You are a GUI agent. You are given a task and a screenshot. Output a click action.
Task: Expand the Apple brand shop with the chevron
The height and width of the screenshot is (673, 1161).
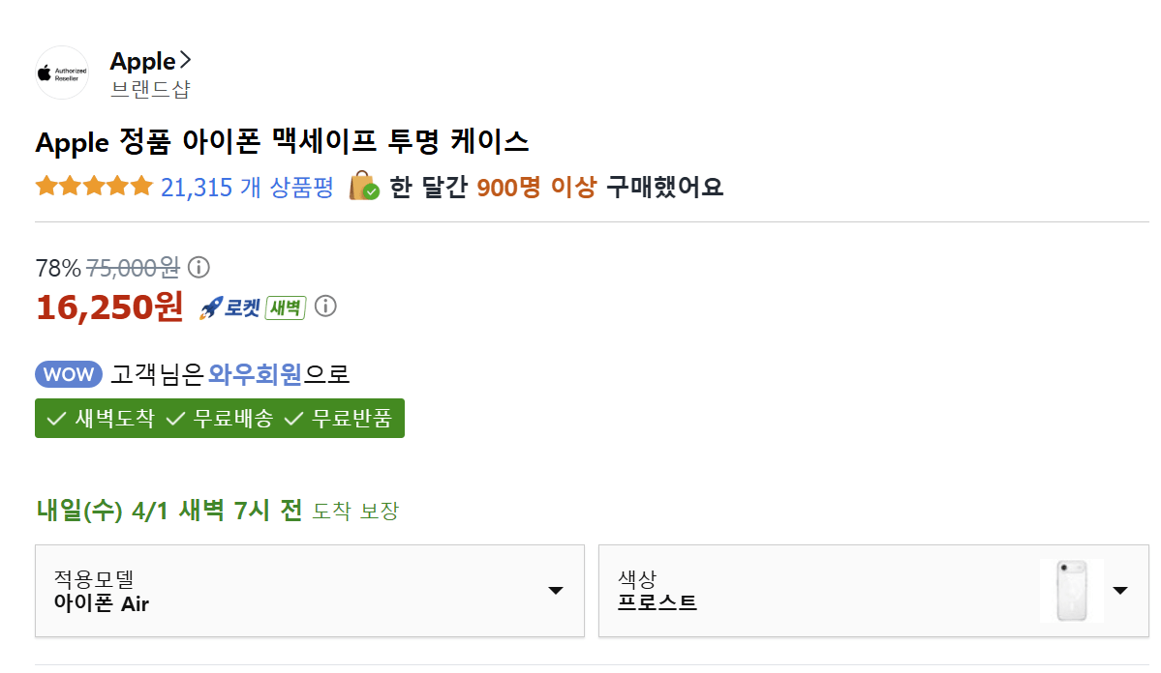pos(186,59)
